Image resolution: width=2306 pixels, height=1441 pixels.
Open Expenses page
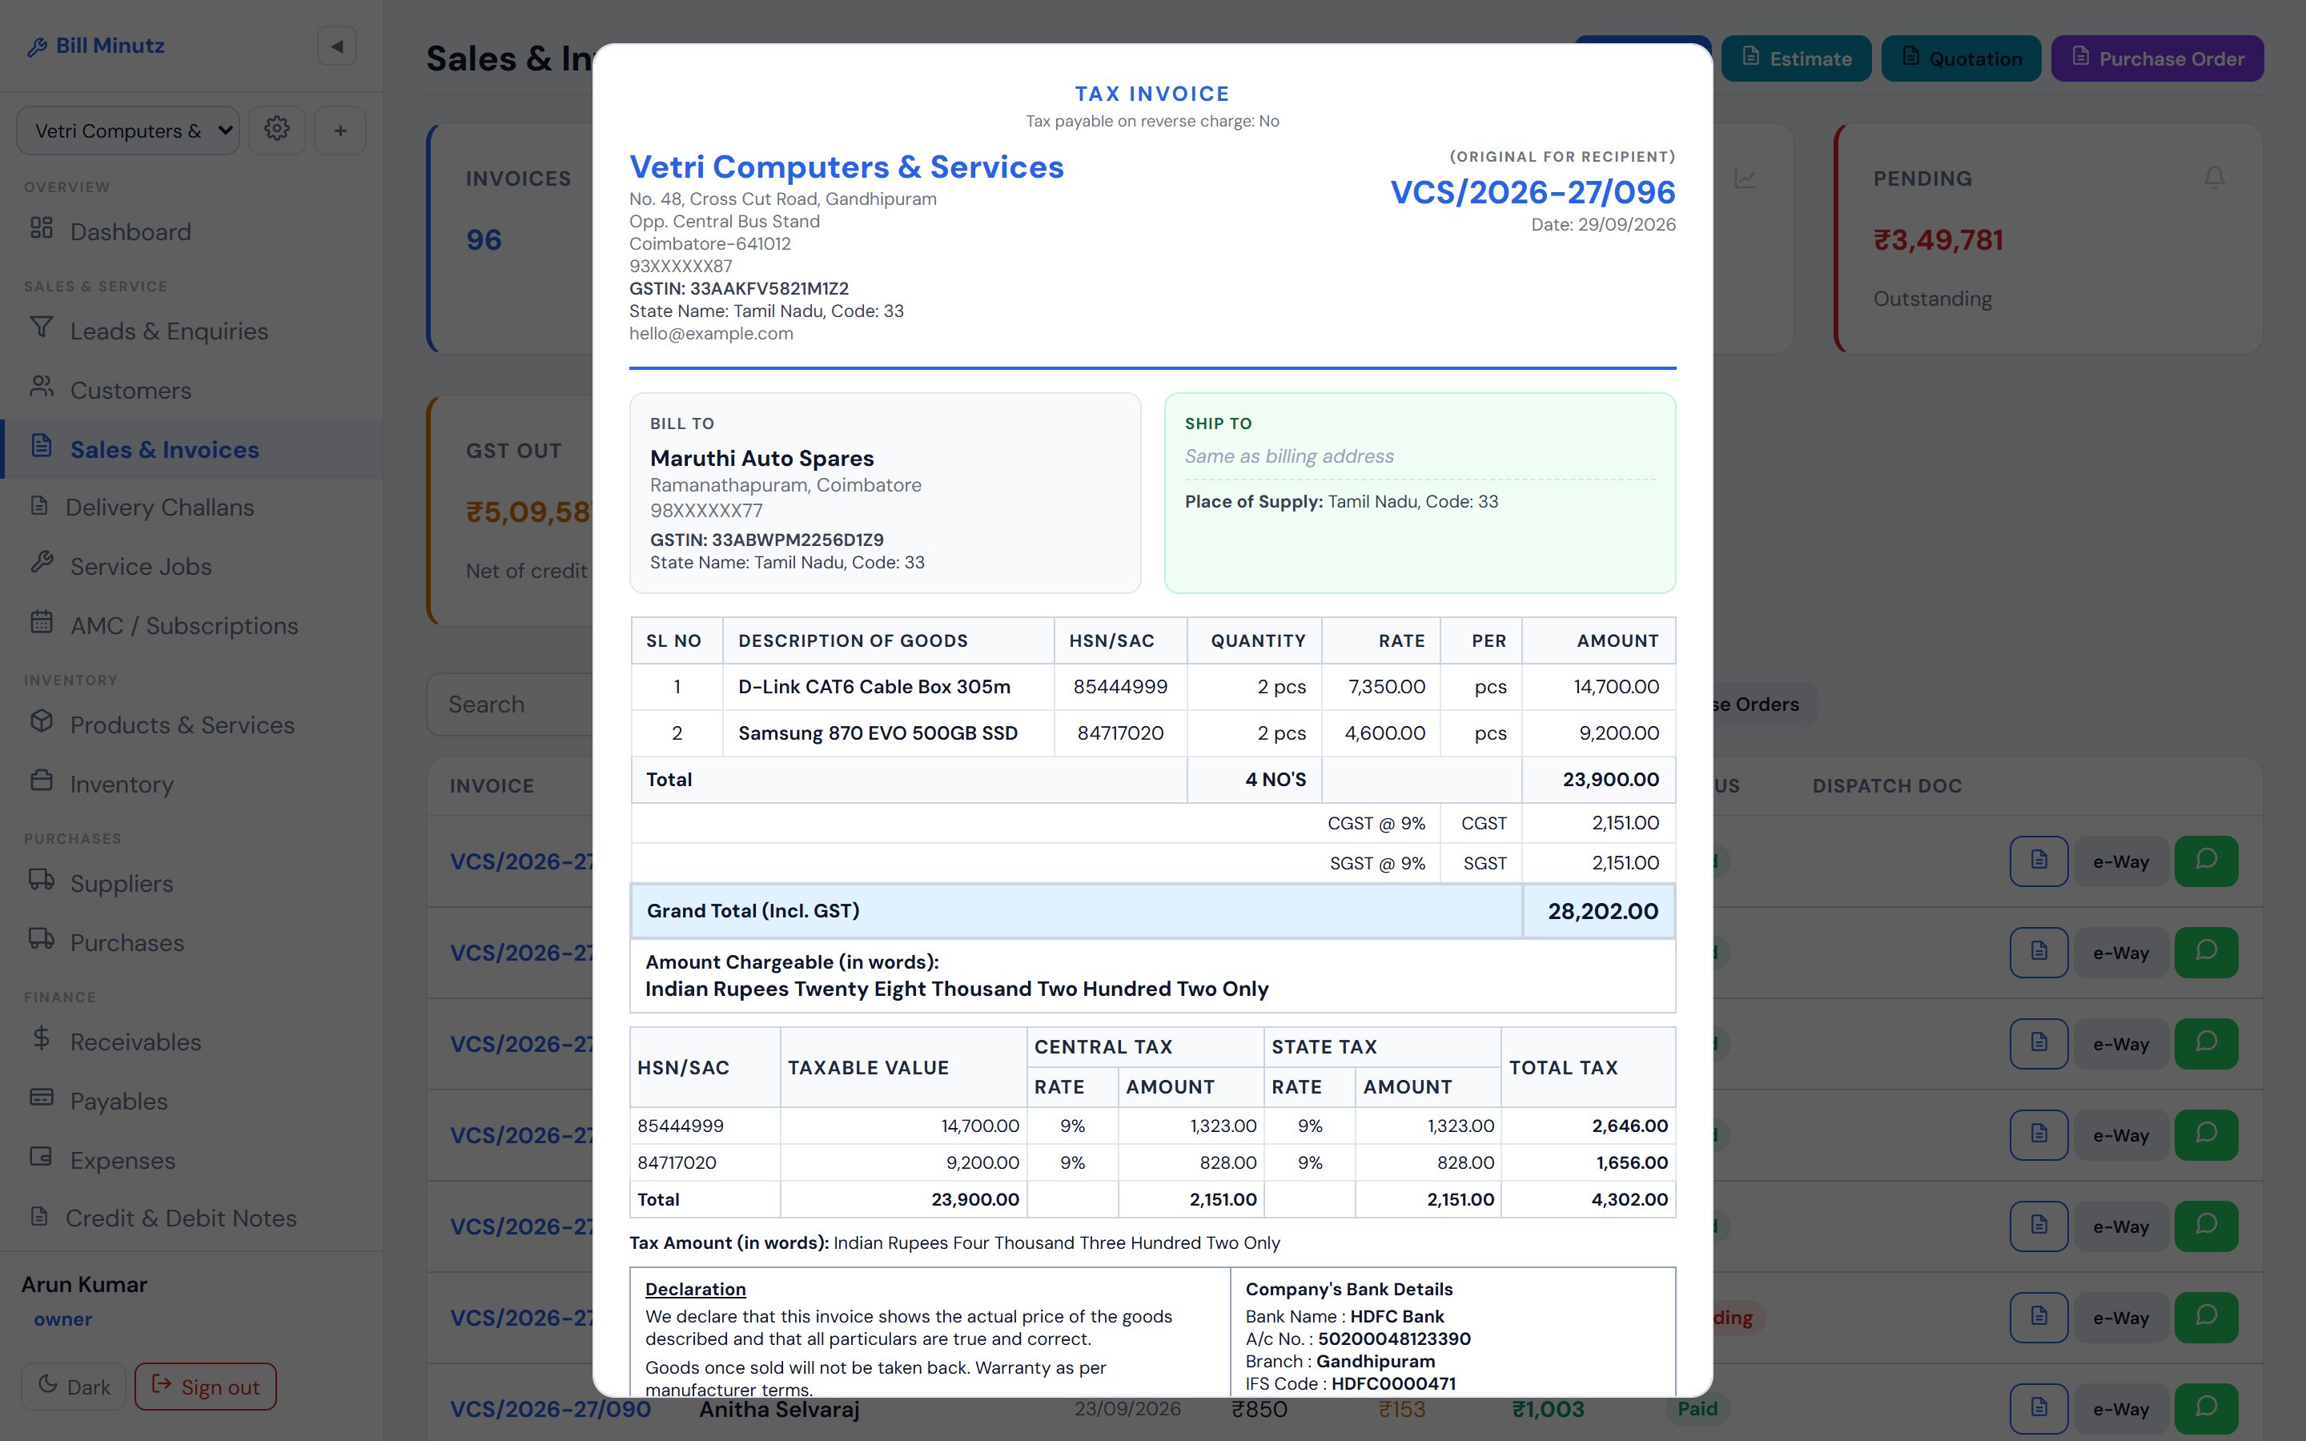coord(191,1160)
